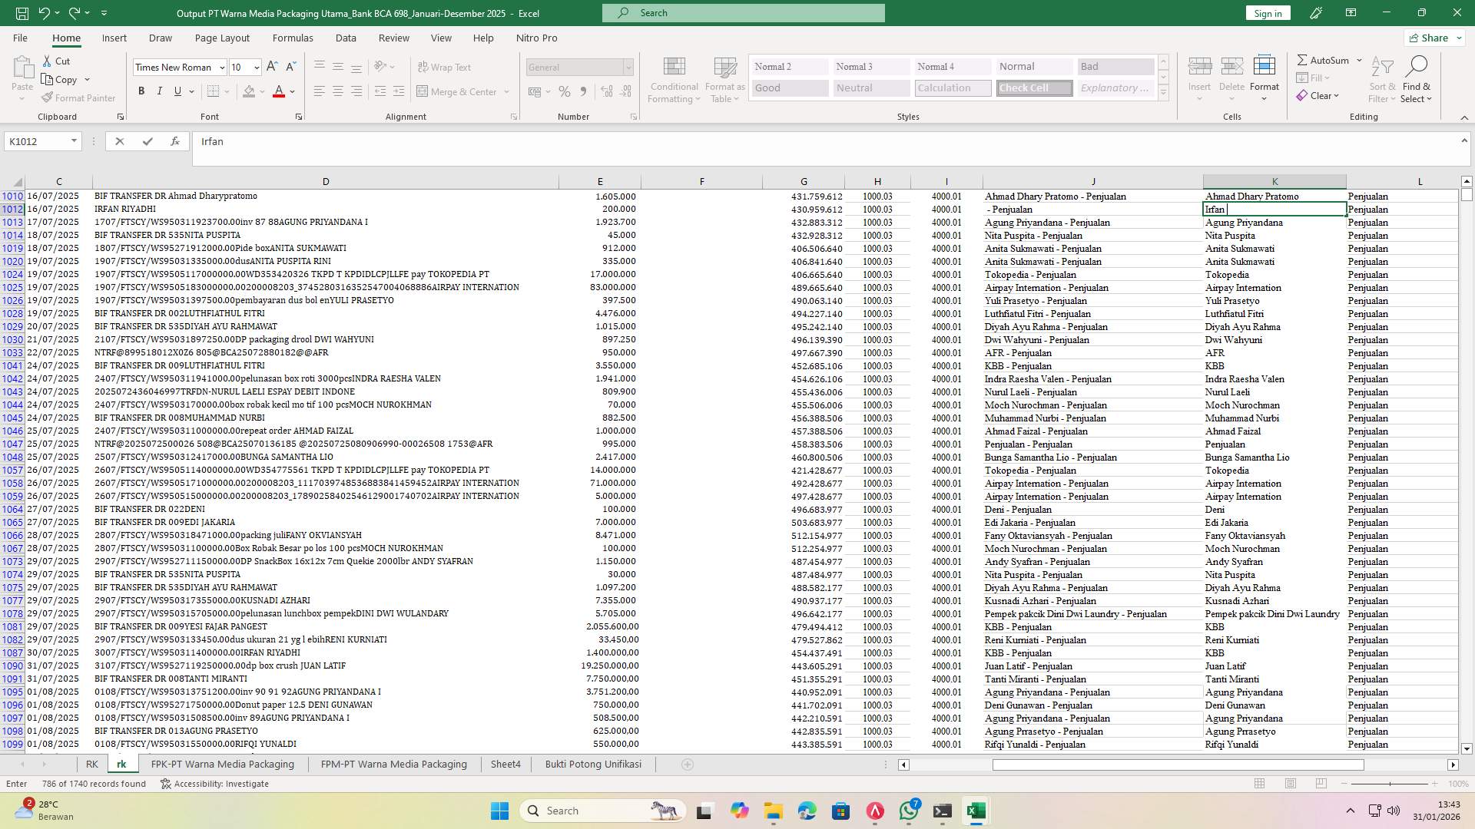Screen dimensions: 1475x829
Task: Toggle bold formatting
Action: point(141,91)
